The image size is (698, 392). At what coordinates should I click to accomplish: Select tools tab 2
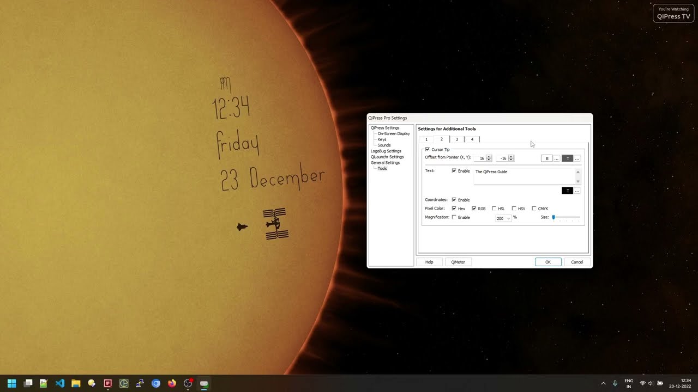click(x=442, y=139)
